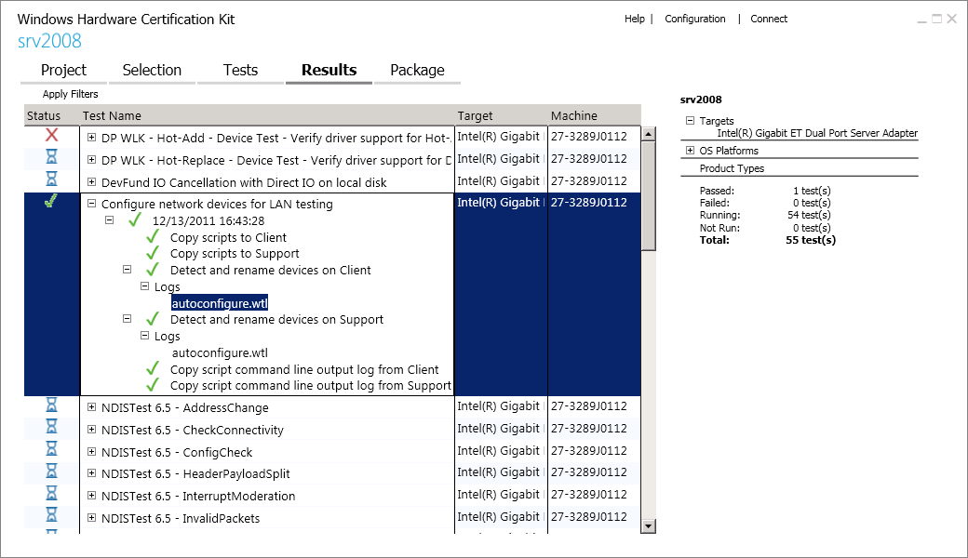This screenshot has width=968, height=558.
Task: Open the Configuration link
Action: coord(694,19)
